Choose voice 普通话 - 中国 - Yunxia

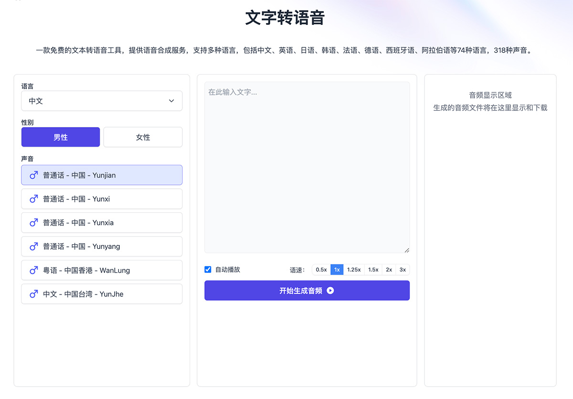[x=102, y=223]
